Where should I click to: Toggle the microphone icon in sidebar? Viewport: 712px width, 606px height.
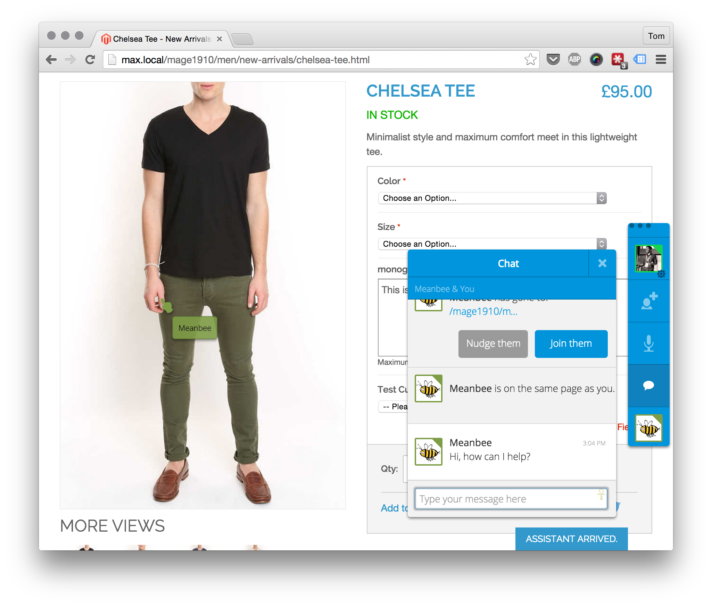tap(648, 343)
